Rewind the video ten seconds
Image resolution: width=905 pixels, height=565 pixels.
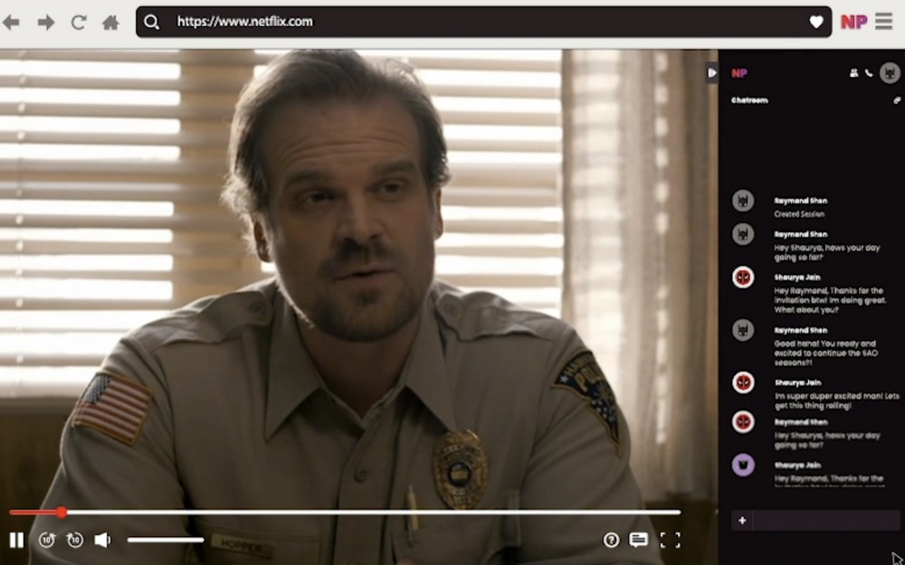coord(47,540)
